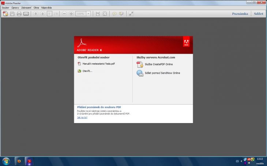Viewport: 267px width, 166px height.
Task: Open the Nápověda menu
Action: pyautogui.click(x=46, y=8)
